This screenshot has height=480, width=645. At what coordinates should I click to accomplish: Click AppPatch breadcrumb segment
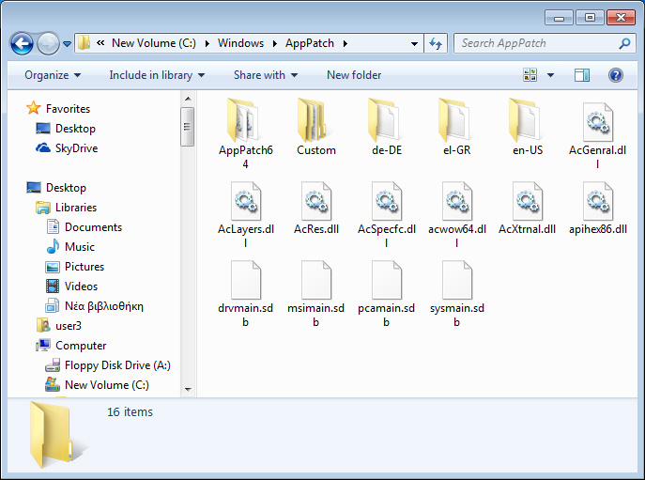click(310, 43)
